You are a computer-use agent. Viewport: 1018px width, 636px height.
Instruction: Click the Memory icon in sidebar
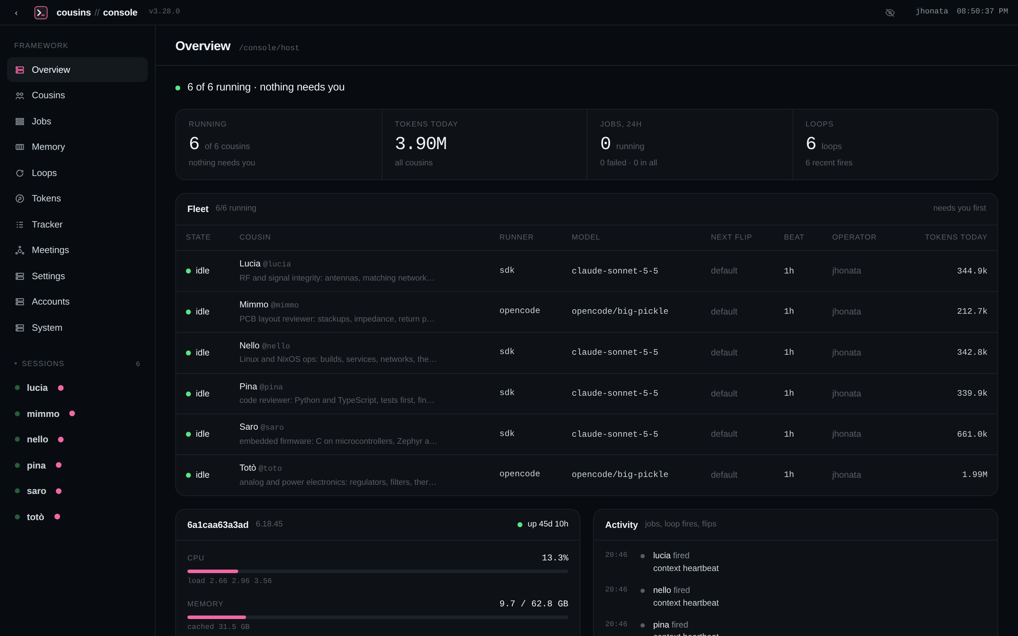coord(20,147)
